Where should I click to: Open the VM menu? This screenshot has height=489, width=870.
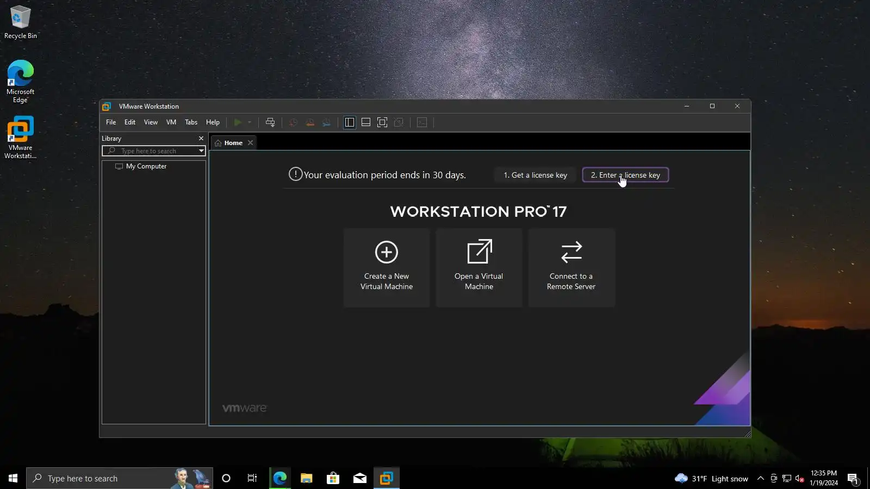pos(171,122)
